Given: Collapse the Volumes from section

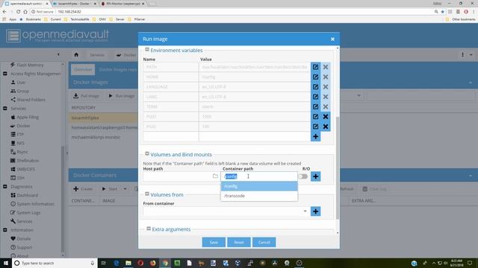Looking at the screenshot, I should (147, 194).
